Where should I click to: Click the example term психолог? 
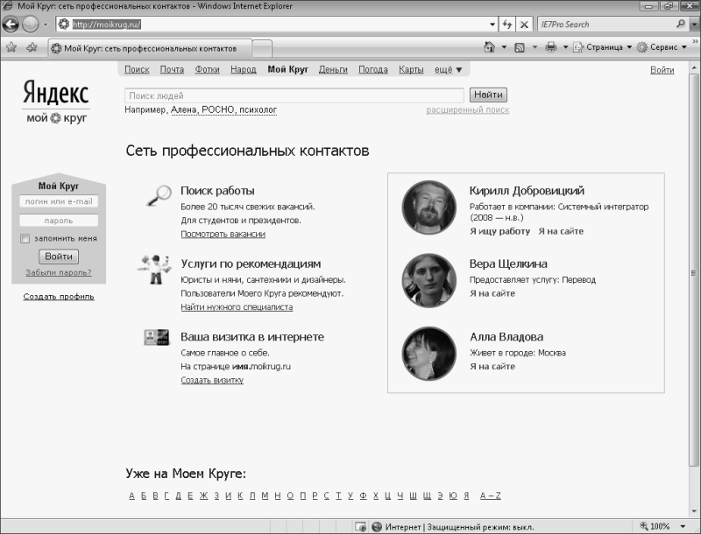click(258, 109)
